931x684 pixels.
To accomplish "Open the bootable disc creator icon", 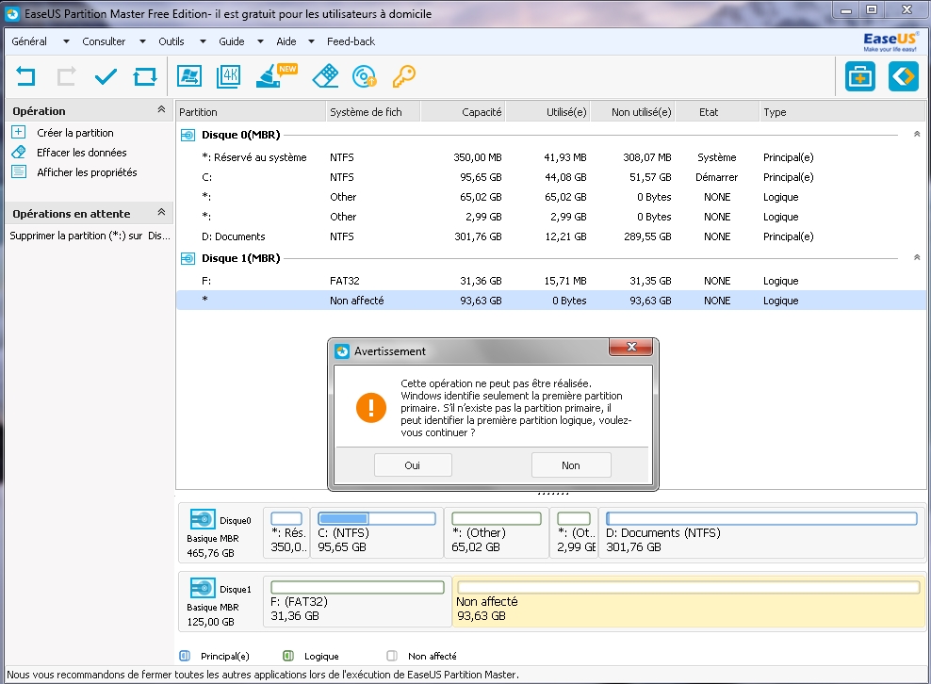I will pyautogui.click(x=364, y=76).
